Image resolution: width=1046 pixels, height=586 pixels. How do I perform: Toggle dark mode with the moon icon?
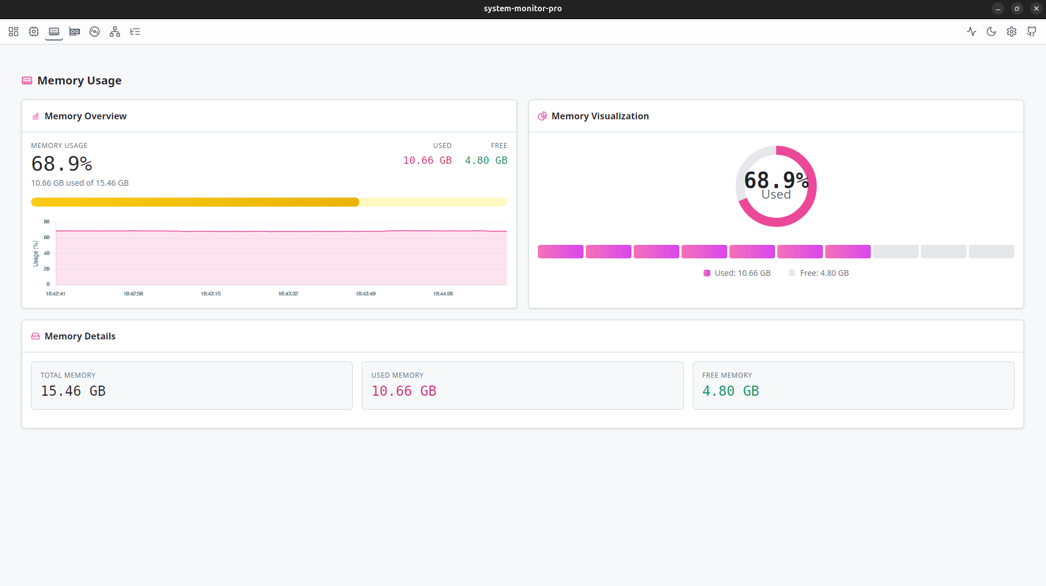[x=991, y=32]
